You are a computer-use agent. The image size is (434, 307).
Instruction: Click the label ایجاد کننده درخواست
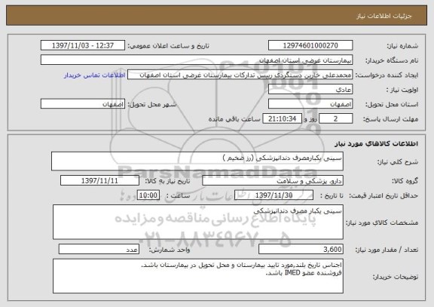click(387, 75)
